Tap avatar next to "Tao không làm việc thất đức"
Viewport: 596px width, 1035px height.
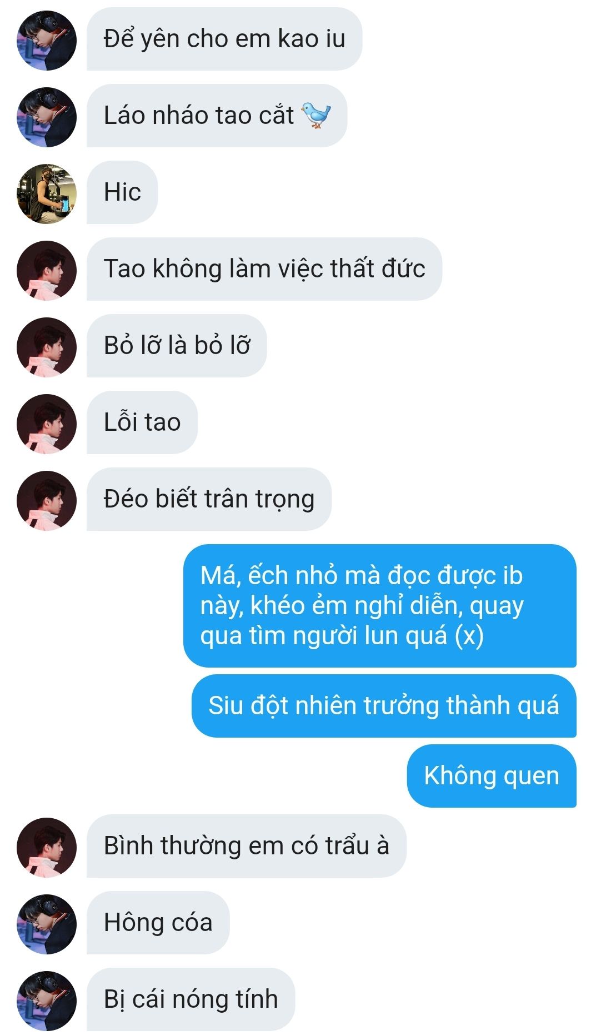(x=47, y=270)
